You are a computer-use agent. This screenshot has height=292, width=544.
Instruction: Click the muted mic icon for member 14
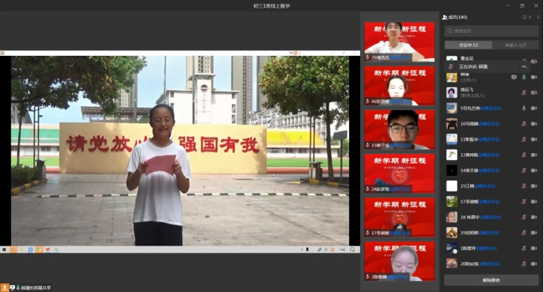[524, 170]
